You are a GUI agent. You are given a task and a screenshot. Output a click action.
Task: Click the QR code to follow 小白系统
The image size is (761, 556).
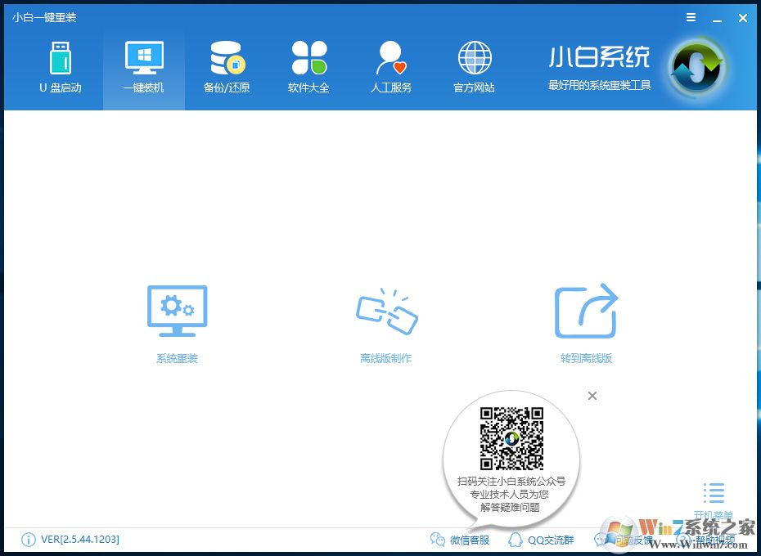(x=511, y=439)
